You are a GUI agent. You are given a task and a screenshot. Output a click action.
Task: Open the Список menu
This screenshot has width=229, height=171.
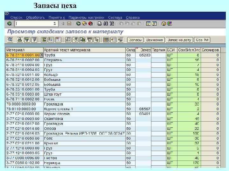(16, 18)
